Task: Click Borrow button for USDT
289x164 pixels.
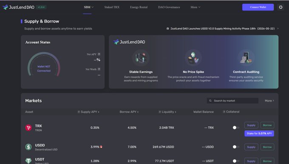Action: [267, 161]
